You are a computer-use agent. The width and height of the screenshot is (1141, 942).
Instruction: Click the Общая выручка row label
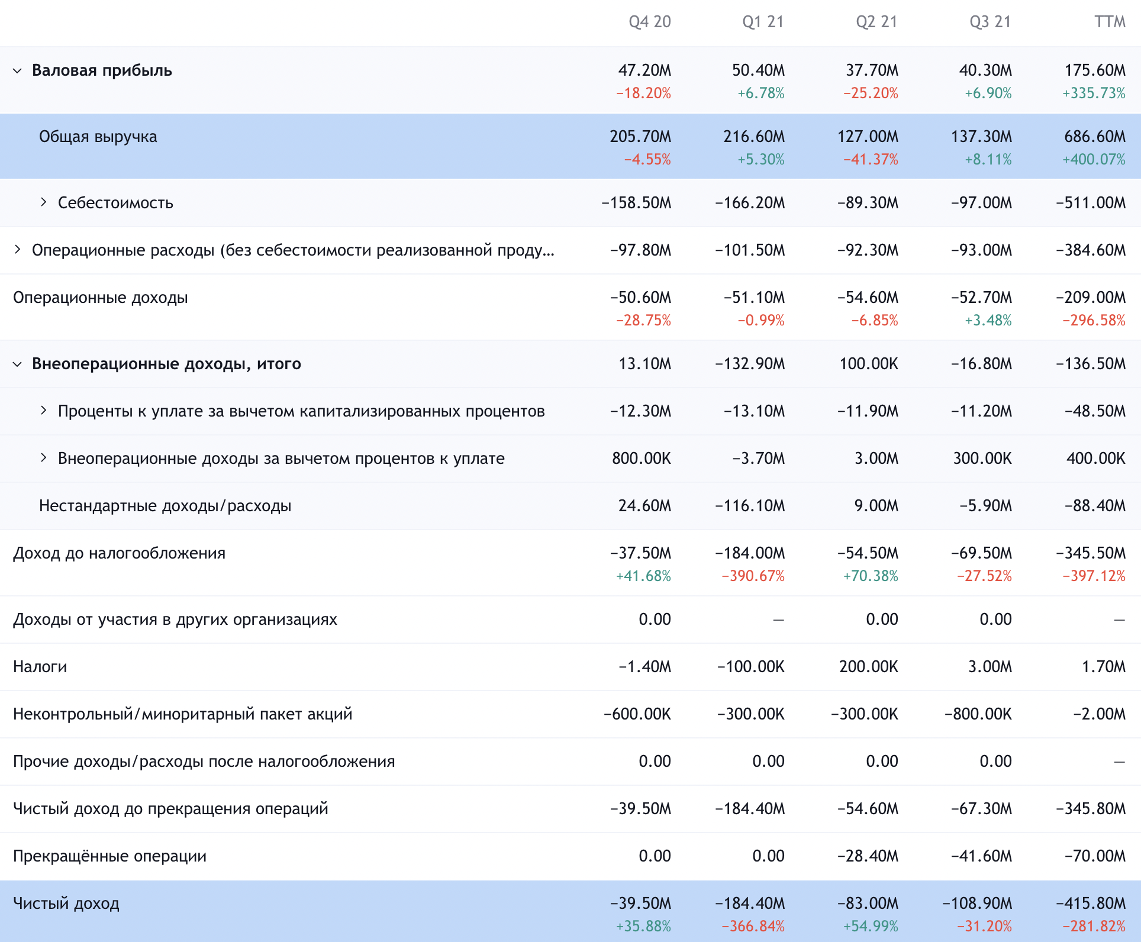pyautogui.click(x=98, y=137)
